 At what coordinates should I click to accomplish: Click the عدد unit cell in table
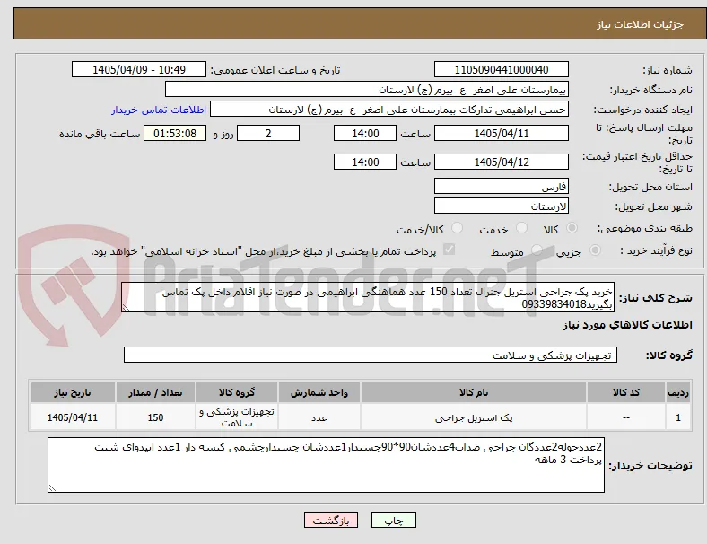(x=319, y=417)
